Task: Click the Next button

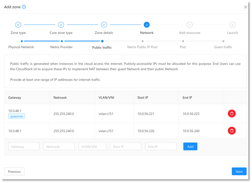Action: pyautogui.click(x=239, y=172)
